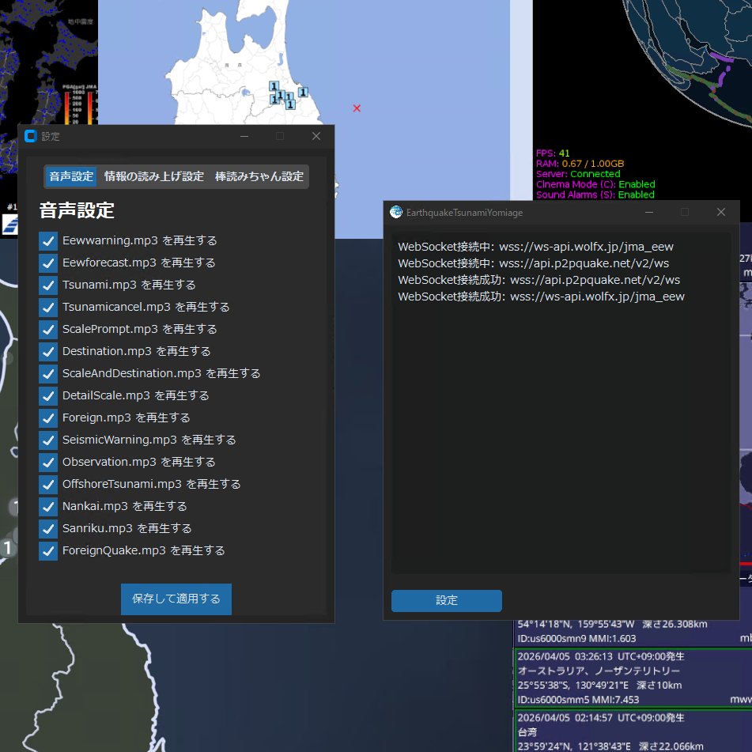Click Cinema Mode (C): Enabled status

[595, 184]
